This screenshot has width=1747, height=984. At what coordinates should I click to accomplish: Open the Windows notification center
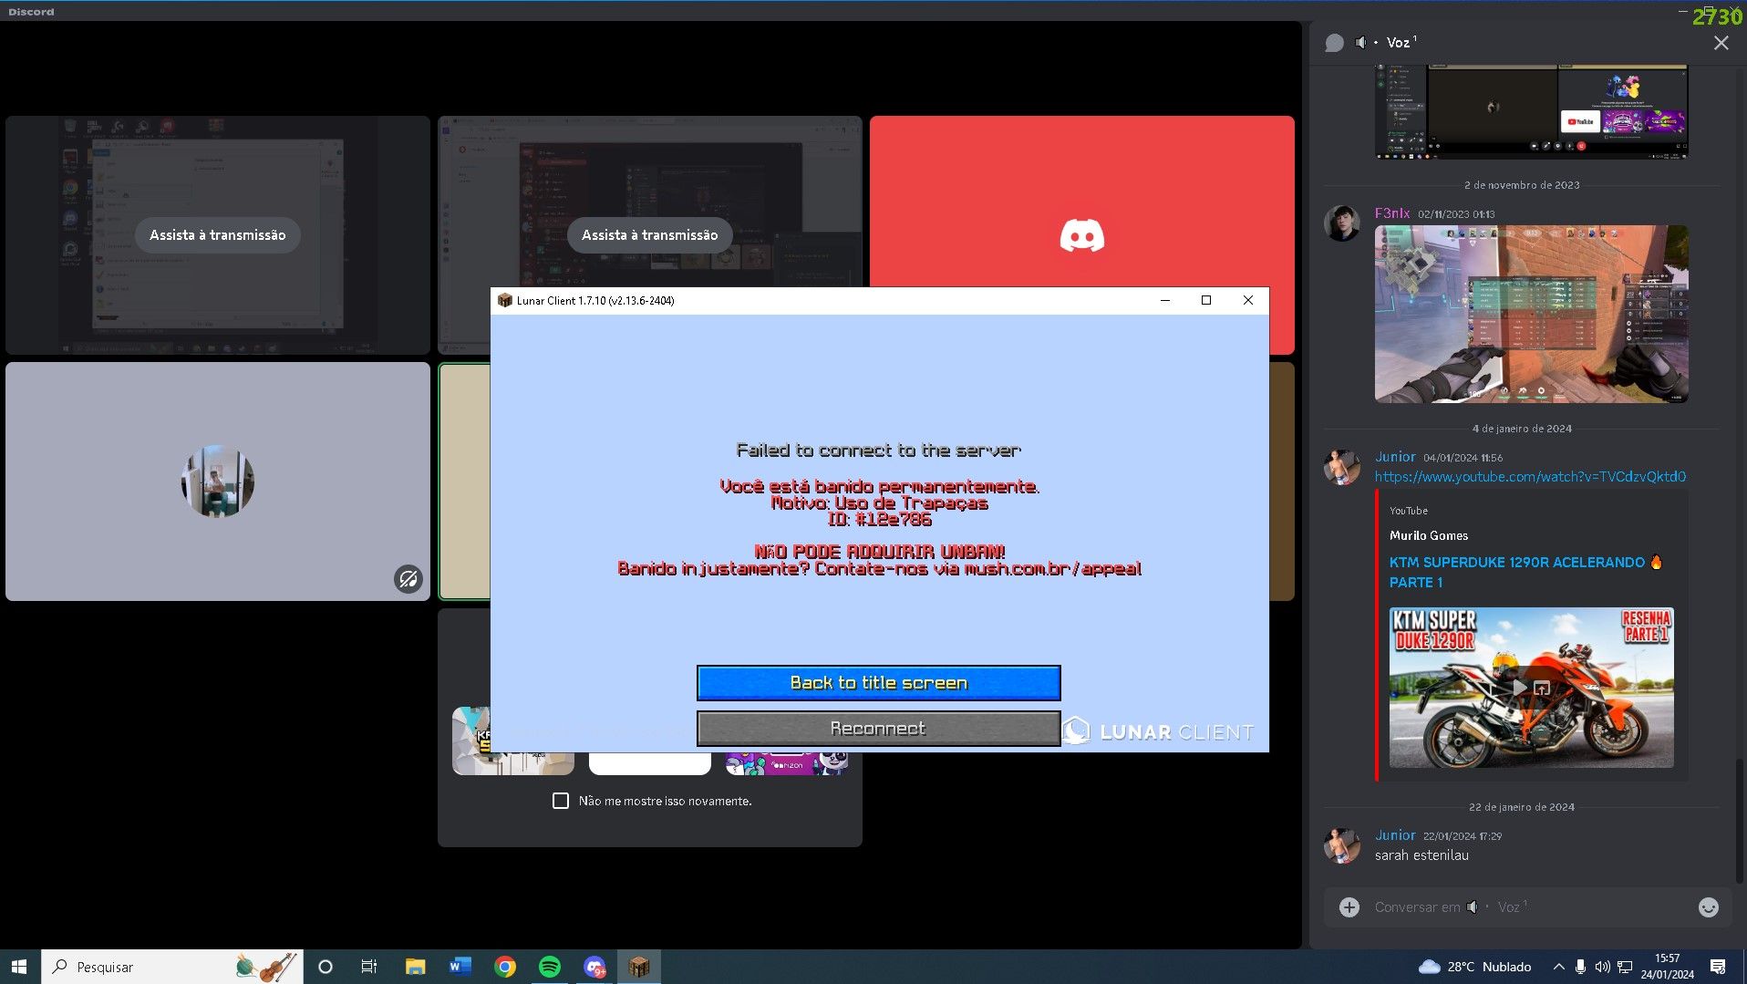pyautogui.click(x=1718, y=966)
